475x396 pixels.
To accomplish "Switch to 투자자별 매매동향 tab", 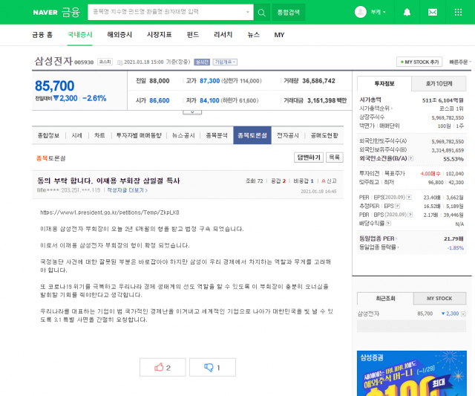I will [139, 135].
